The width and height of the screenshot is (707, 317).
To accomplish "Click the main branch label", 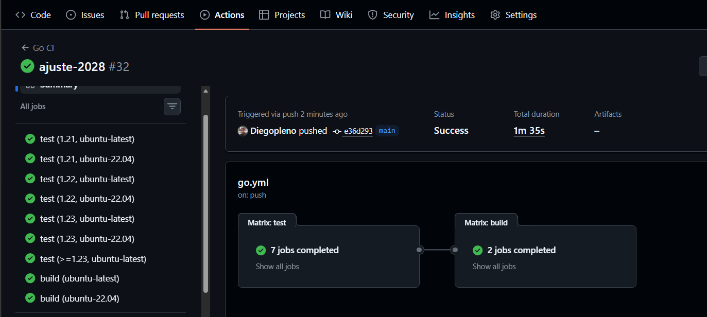I will pos(387,131).
